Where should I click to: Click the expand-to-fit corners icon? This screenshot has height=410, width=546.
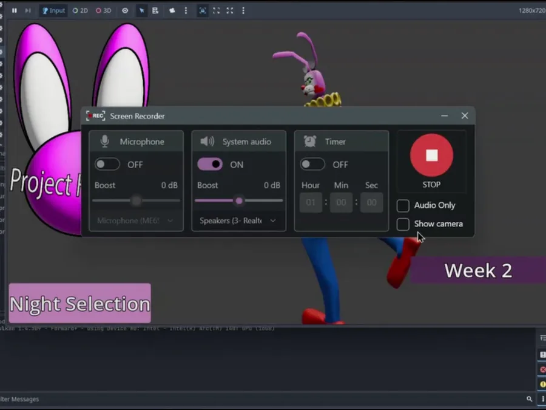[x=216, y=11]
